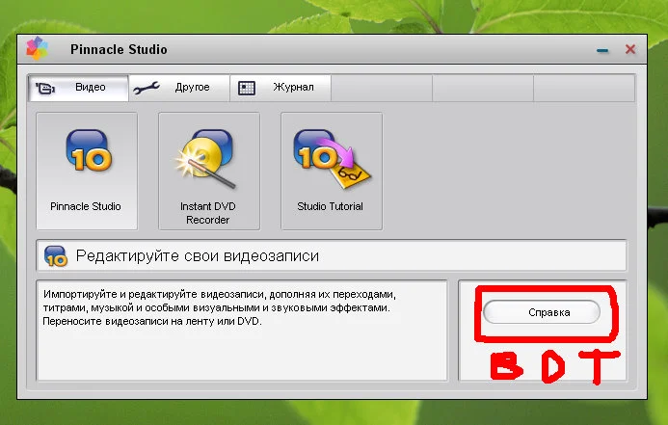Launch the Pinnacle Studio 10 tile

(87, 172)
